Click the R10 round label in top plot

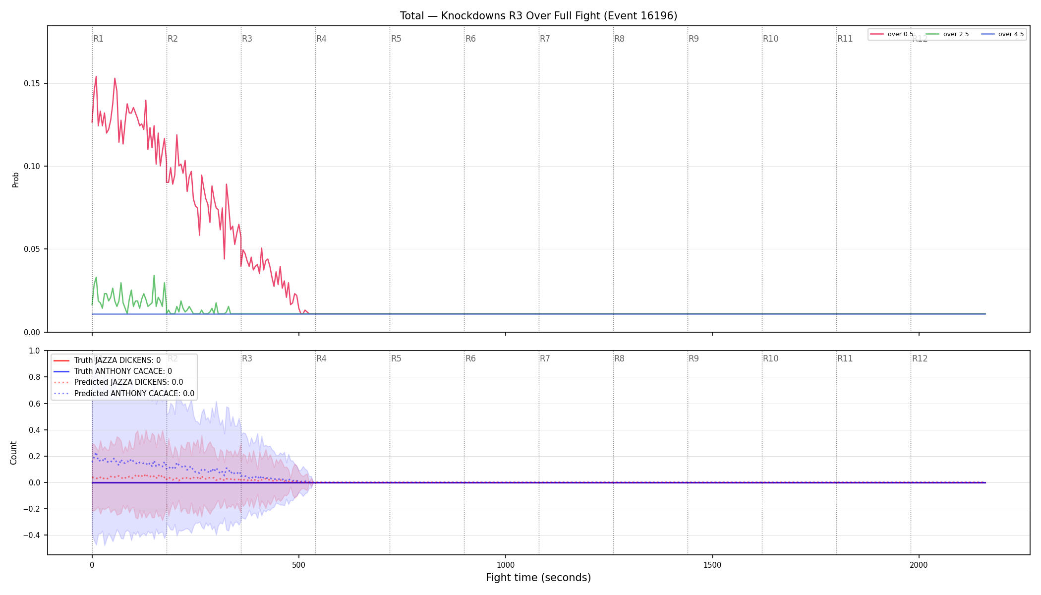[770, 39]
